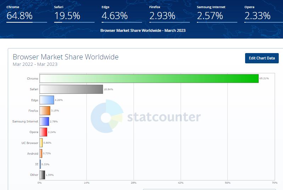Click the orange Android bar
The height and width of the screenshot is (190, 283).
click(41, 154)
